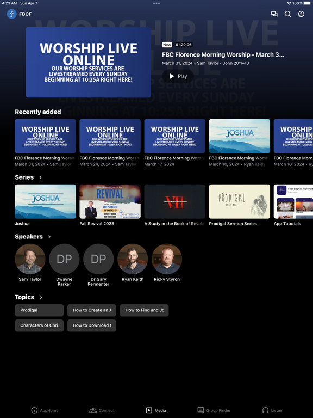Tap the AppHome info icon
313x418 pixels.
(34, 410)
